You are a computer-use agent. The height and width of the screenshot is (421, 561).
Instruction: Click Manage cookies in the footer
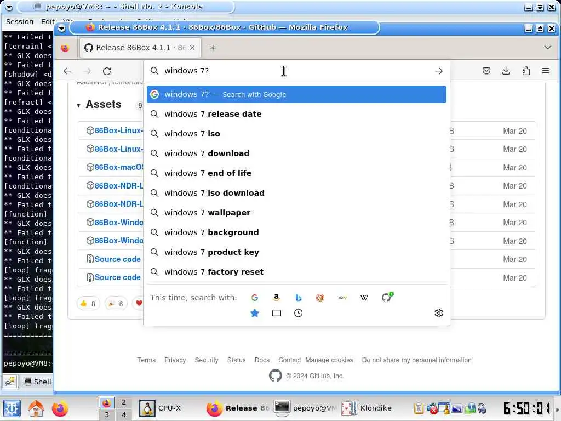point(329,360)
